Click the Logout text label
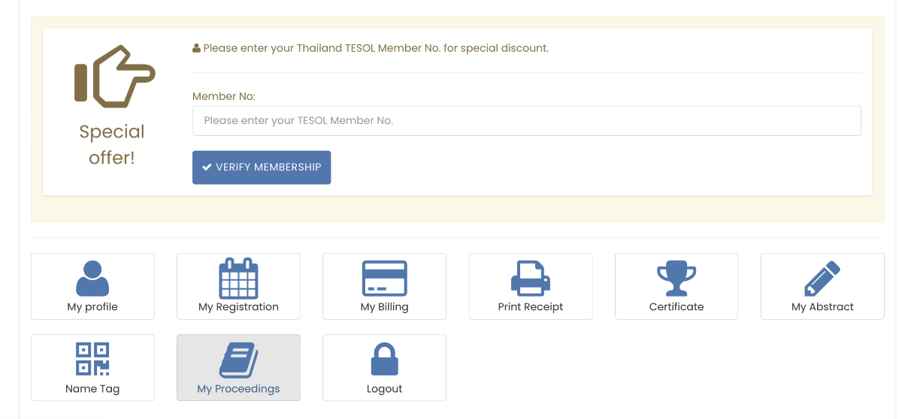Image resolution: width=917 pixels, height=419 pixels. coord(384,389)
